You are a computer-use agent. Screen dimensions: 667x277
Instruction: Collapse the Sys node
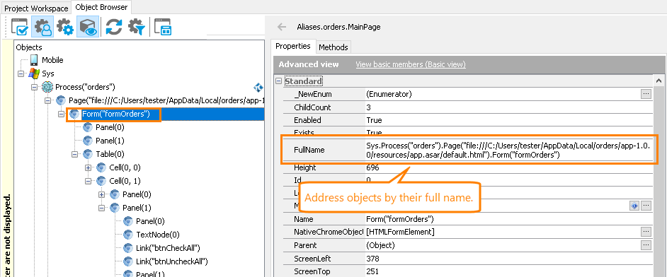tap(21, 73)
